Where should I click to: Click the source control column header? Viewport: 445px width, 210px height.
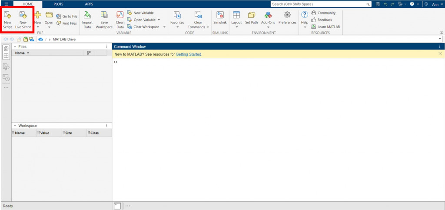(x=89, y=53)
